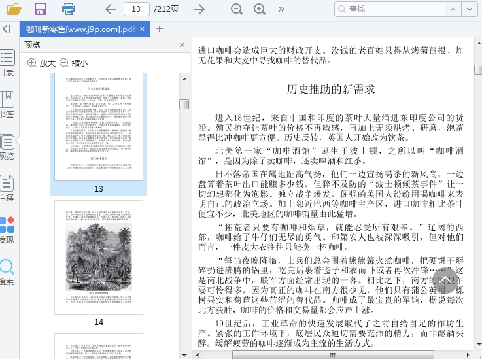Viewport: 482px width, 359px height.
Task: Click document horizontal scroll right arrow
Action: click(468, 355)
